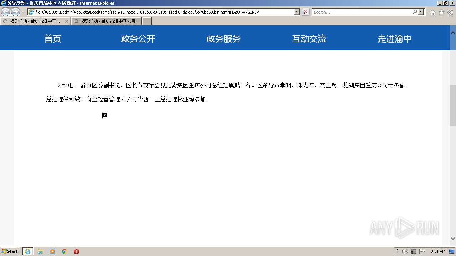Click the Internet Explorer taskbar icon
This screenshot has width=456, height=256.
(x=28, y=251)
